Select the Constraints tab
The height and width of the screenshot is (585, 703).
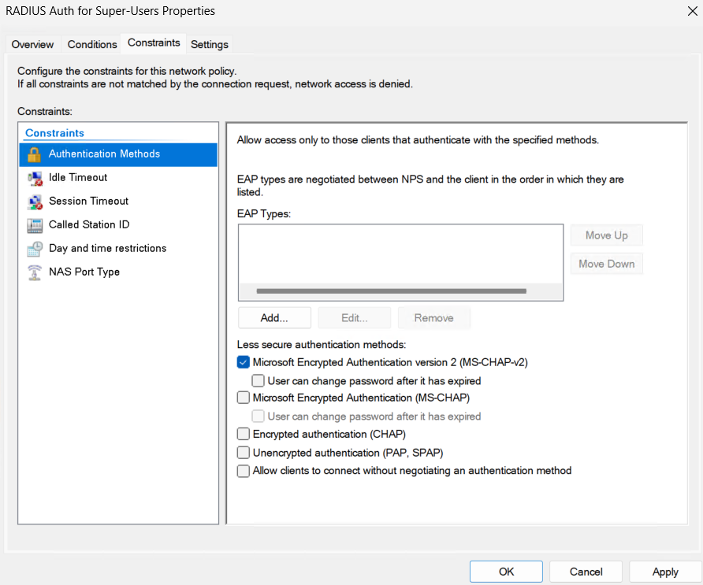click(x=154, y=43)
